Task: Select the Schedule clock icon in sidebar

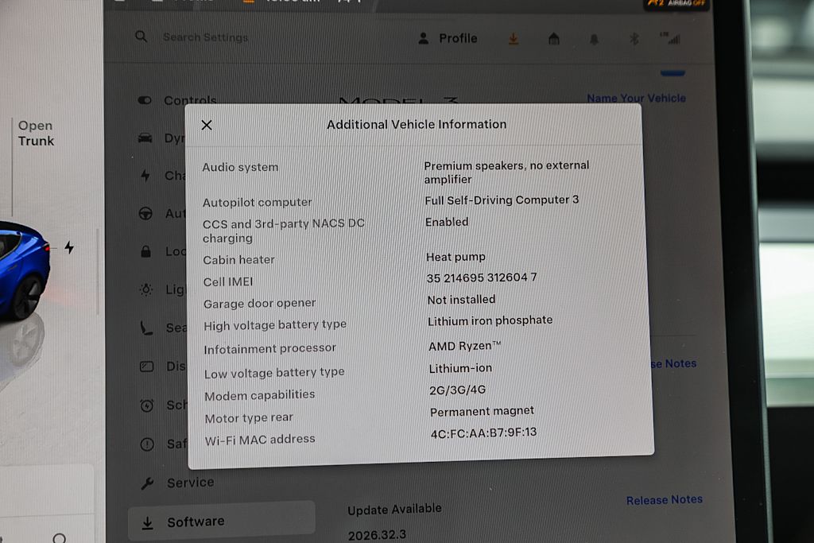Action: 147,405
